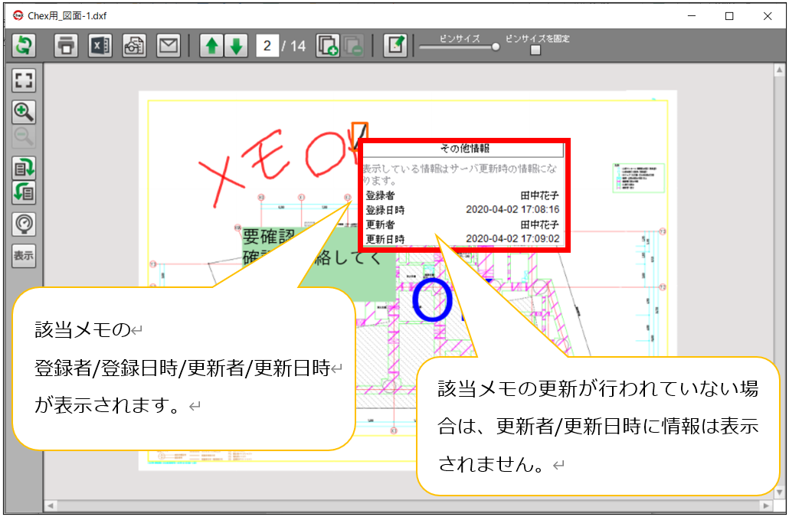Viewport: 789px width, 517px height.
Task: Send via the mail envelope icon
Action: pyautogui.click(x=168, y=45)
